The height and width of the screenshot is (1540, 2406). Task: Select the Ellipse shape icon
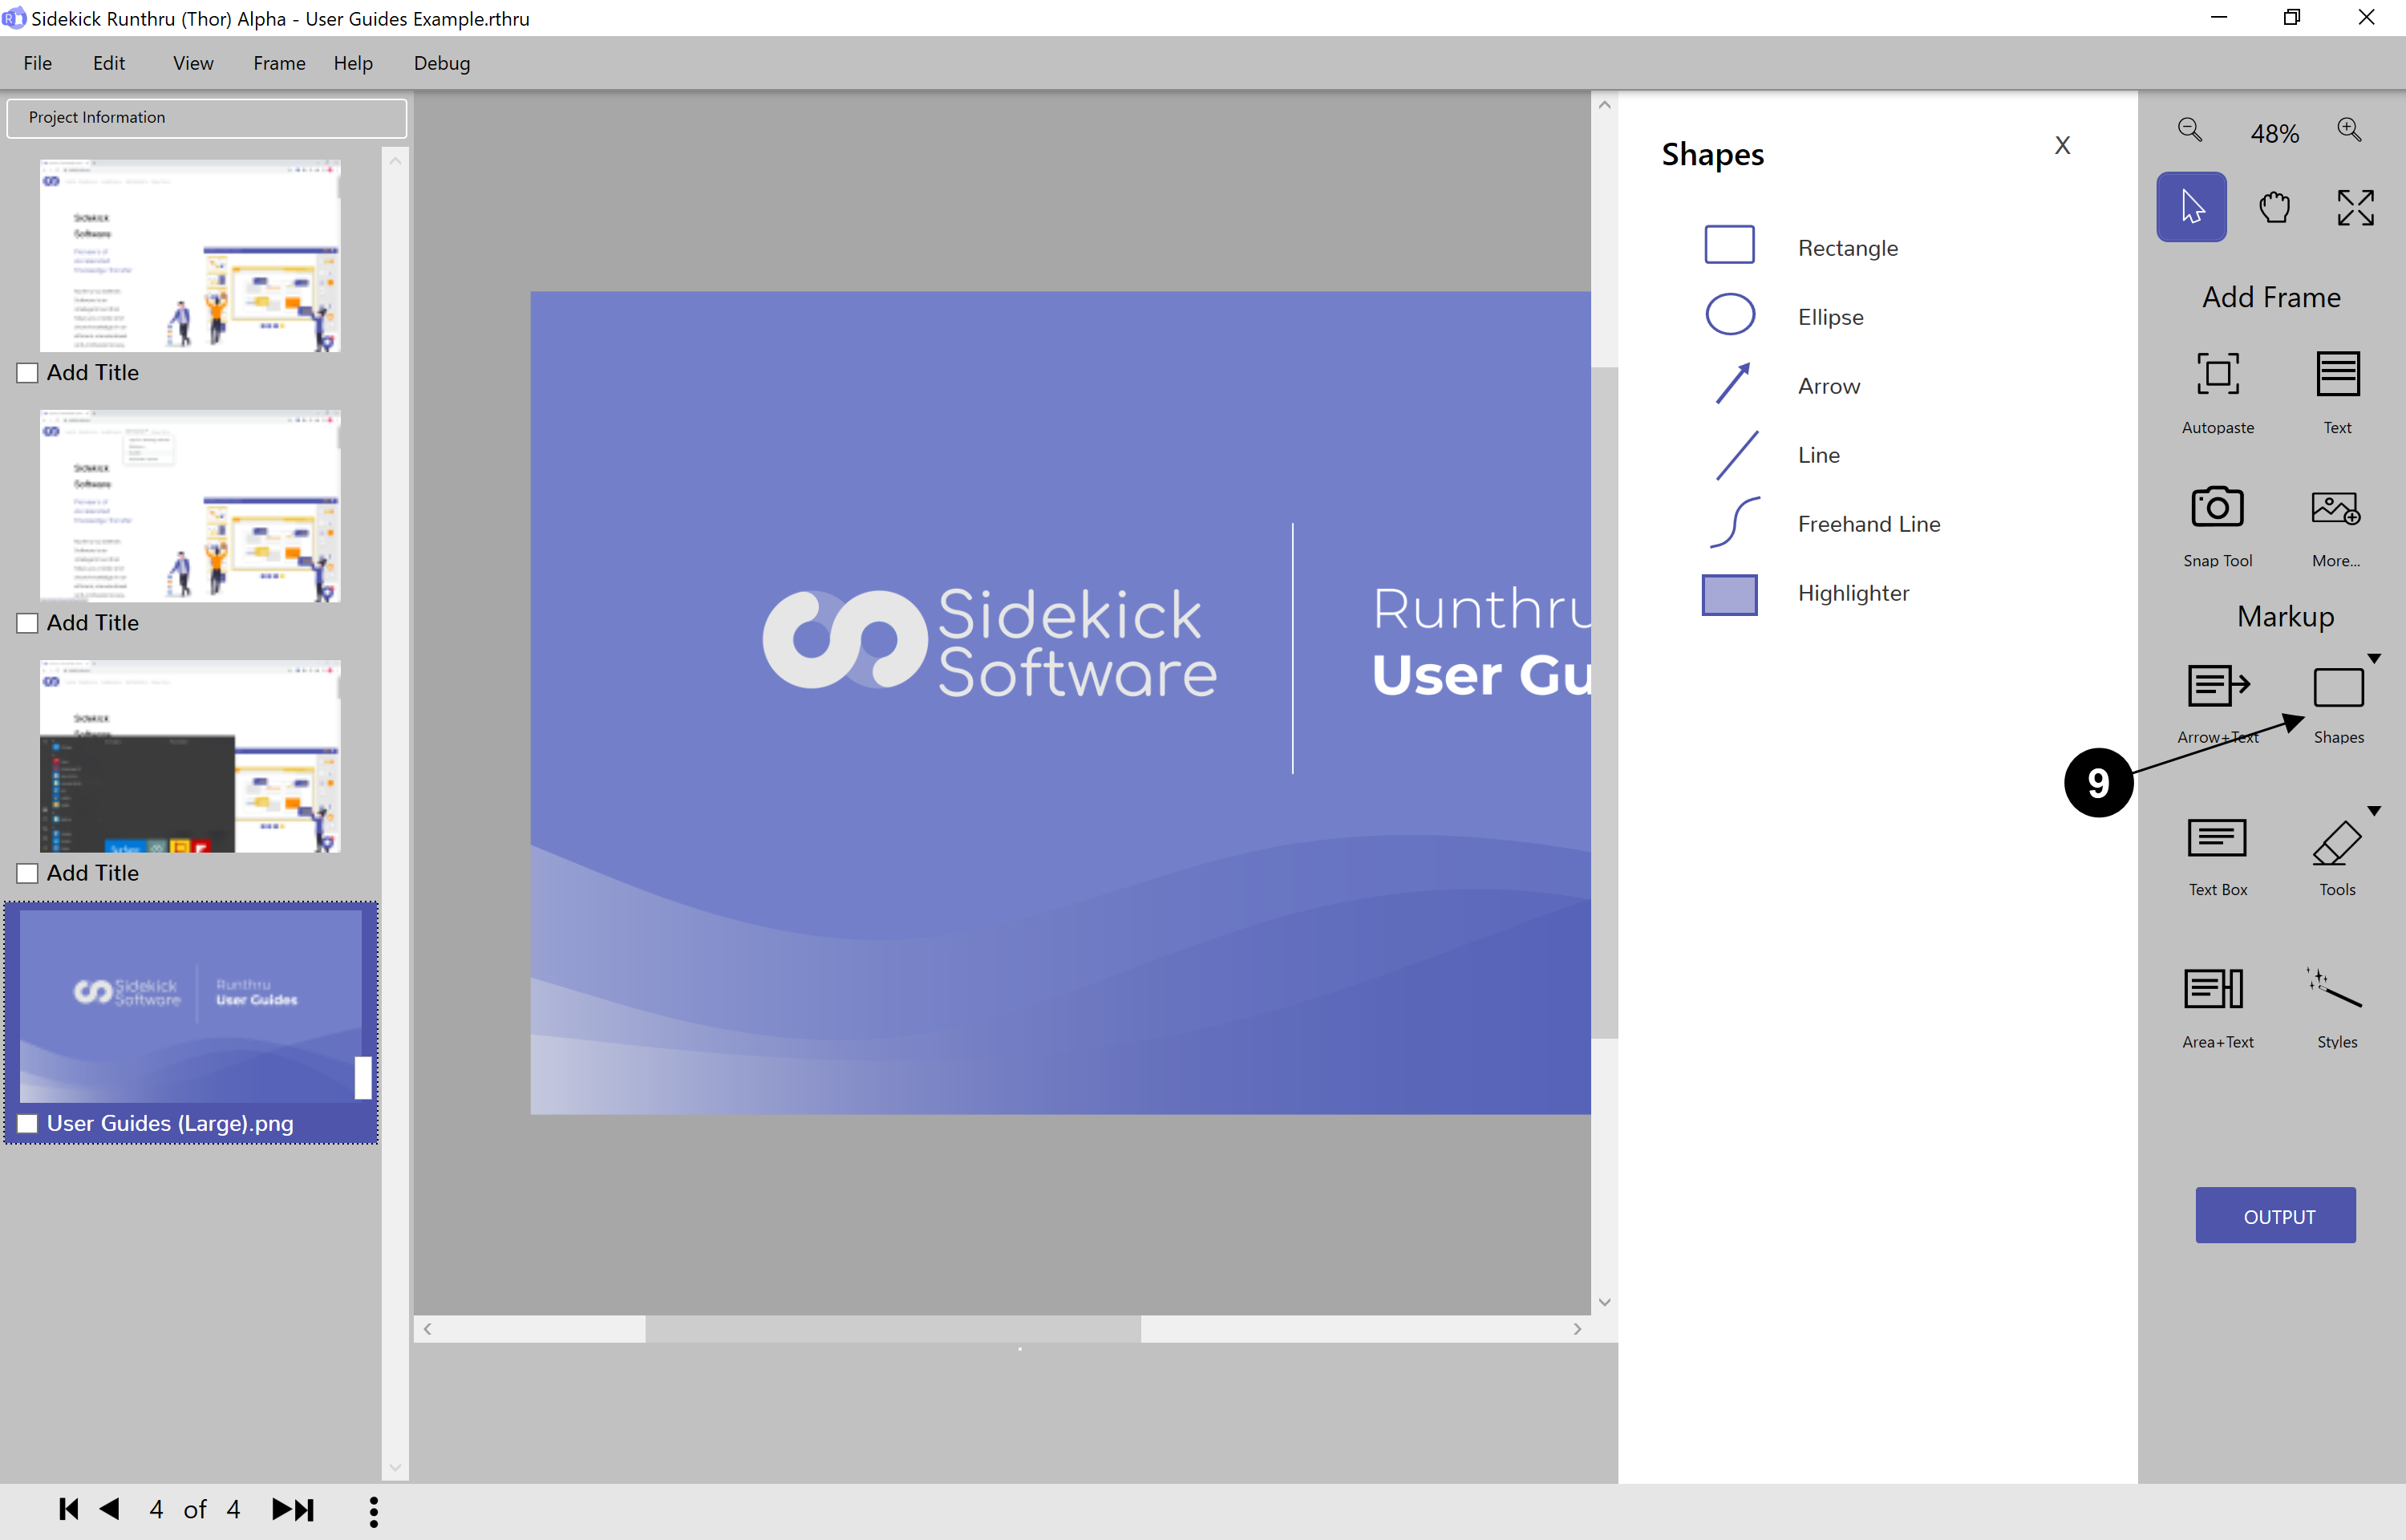click(x=1729, y=315)
